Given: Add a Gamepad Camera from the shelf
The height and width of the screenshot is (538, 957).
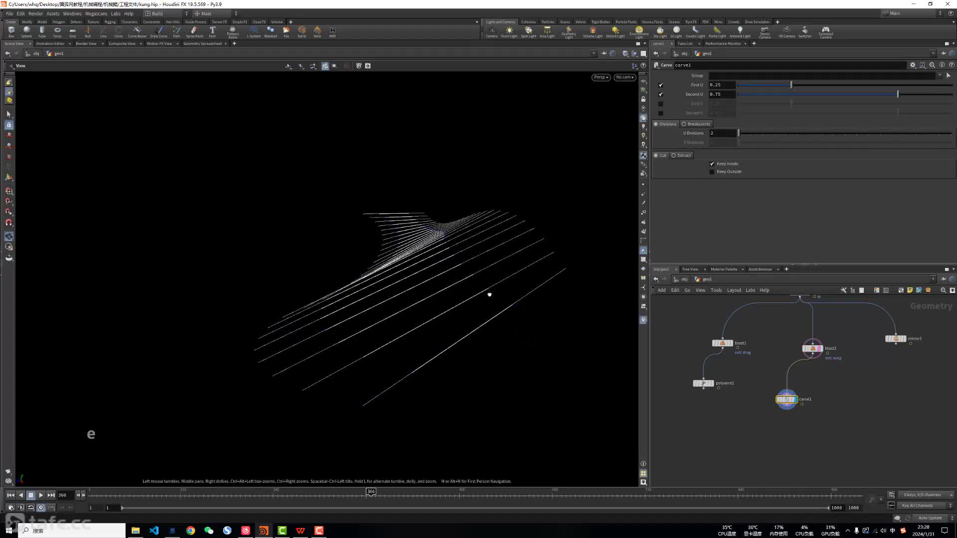Looking at the screenshot, I should click(x=825, y=32).
